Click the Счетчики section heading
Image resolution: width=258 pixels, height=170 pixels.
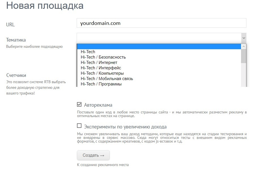click(x=16, y=75)
